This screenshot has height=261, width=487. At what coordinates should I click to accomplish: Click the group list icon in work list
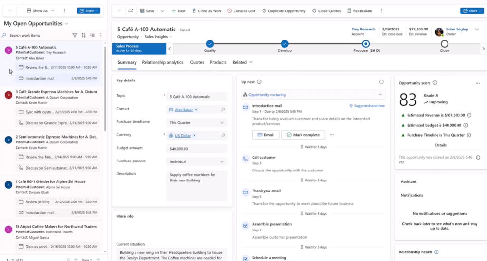92,35
